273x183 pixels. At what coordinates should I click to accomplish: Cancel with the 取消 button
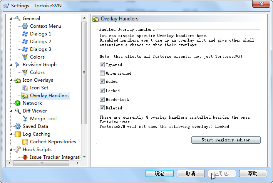click(191, 173)
